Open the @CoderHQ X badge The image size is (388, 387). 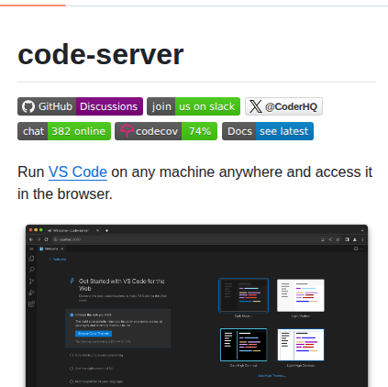pyautogui.click(x=283, y=106)
